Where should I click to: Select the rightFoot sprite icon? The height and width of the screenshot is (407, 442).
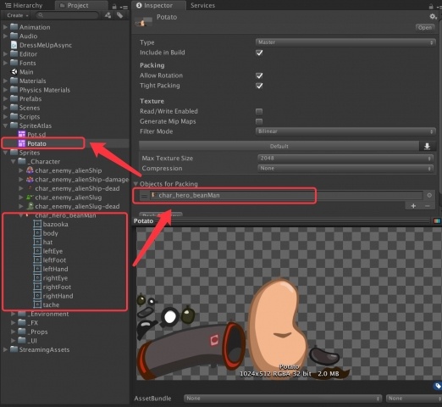coord(37,287)
